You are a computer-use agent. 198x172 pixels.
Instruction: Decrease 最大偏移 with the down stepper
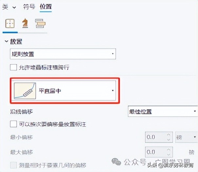(169, 154)
